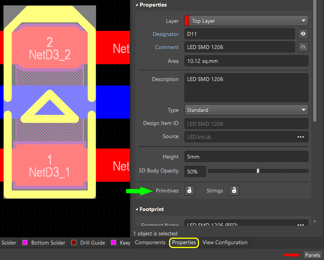Toggle Comment visibility eye icon
324x260 pixels.
pyautogui.click(x=303, y=47)
